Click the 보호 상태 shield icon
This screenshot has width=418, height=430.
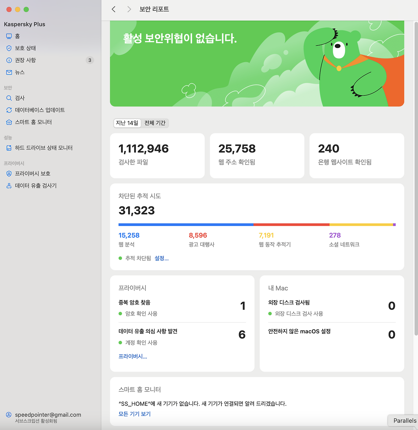[x=9, y=48]
